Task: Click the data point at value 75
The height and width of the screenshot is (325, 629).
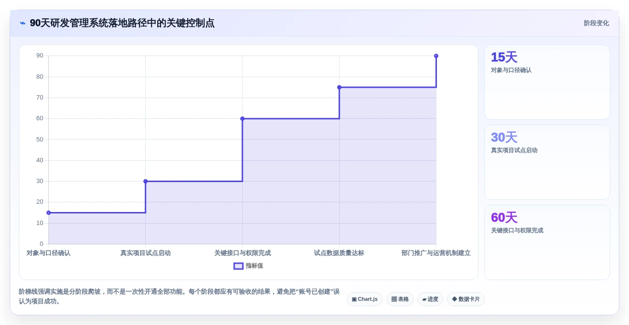Action: pos(339,87)
